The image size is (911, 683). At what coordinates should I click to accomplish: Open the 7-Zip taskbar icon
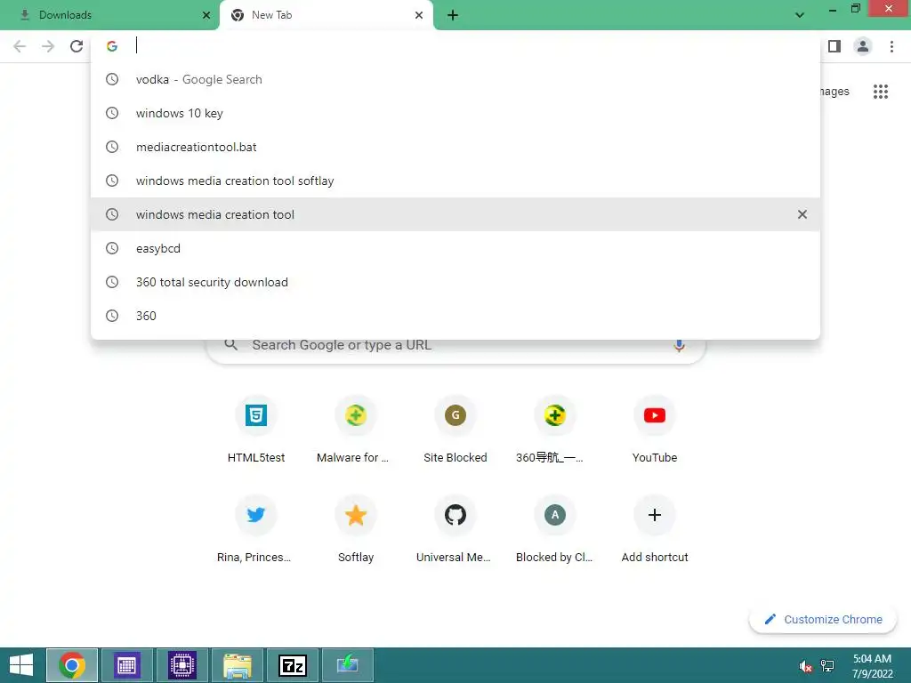[292, 665]
